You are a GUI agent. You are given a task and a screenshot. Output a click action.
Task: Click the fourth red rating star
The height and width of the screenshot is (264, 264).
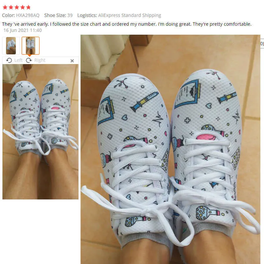pyautogui.click(x=22, y=7)
